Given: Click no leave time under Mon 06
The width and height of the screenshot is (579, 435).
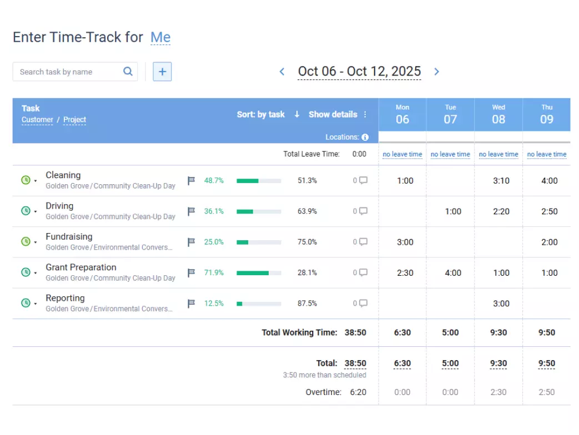Looking at the screenshot, I should pyautogui.click(x=402, y=154).
